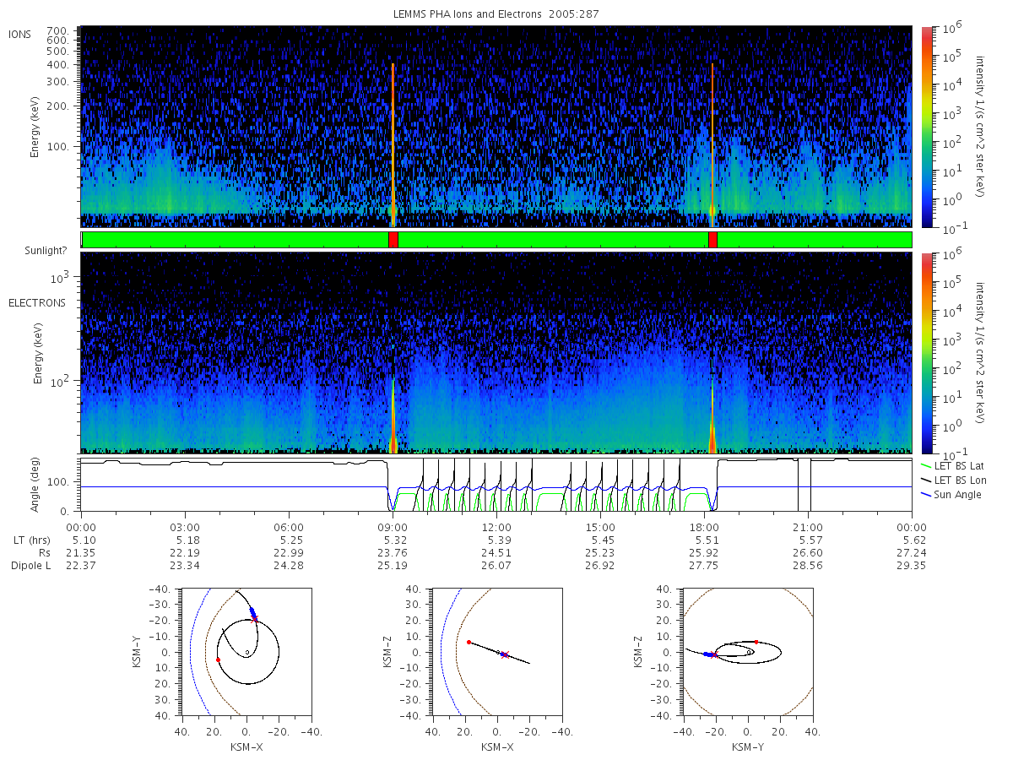Screen dimensions: 1013x760
Task: Click the ions intensity color bar
Action: (926, 127)
